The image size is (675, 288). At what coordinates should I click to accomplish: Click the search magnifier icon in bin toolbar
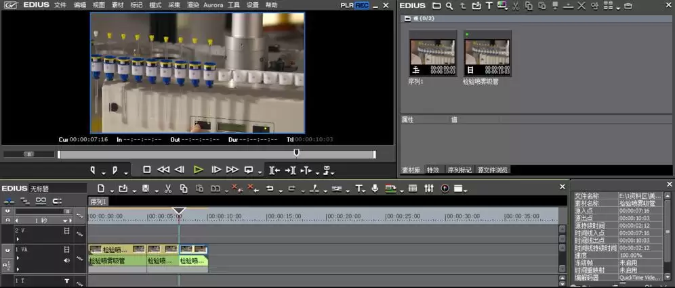[449, 5]
